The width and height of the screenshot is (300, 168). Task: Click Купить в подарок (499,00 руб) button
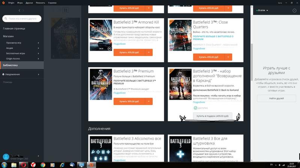pos(213,116)
